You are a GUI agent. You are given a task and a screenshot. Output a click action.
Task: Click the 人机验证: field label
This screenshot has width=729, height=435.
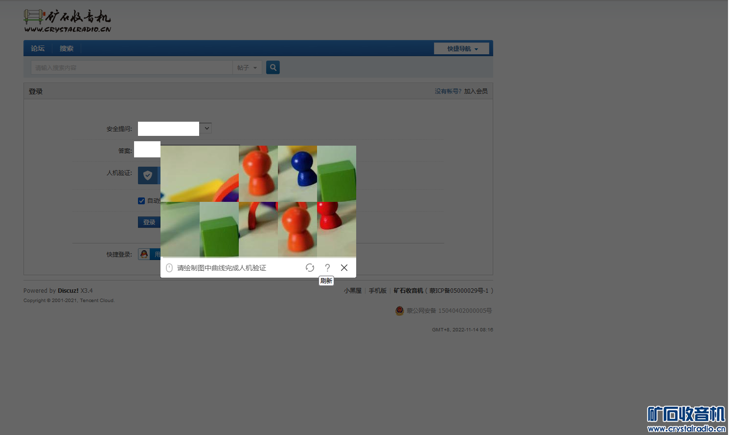point(119,173)
